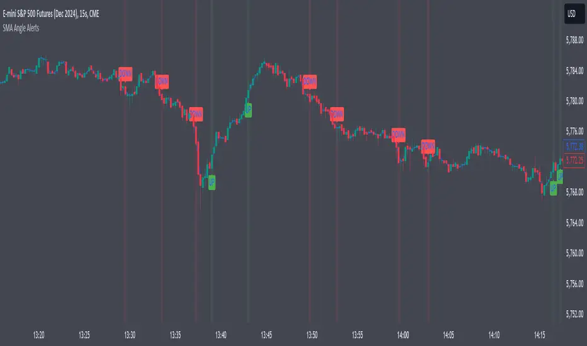Click the USD currency button
Screen dimensions: 587x346
574,14
